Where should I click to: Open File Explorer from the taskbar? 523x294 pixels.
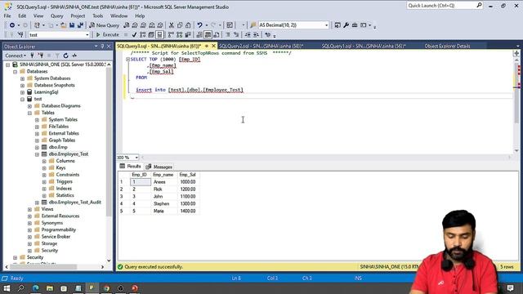coord(50,288)
